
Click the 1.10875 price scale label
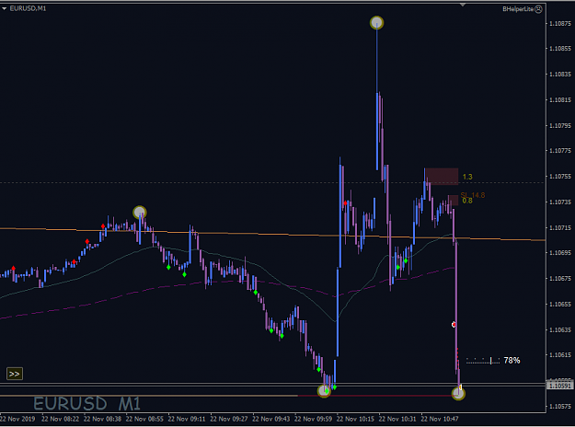(560, 24)
